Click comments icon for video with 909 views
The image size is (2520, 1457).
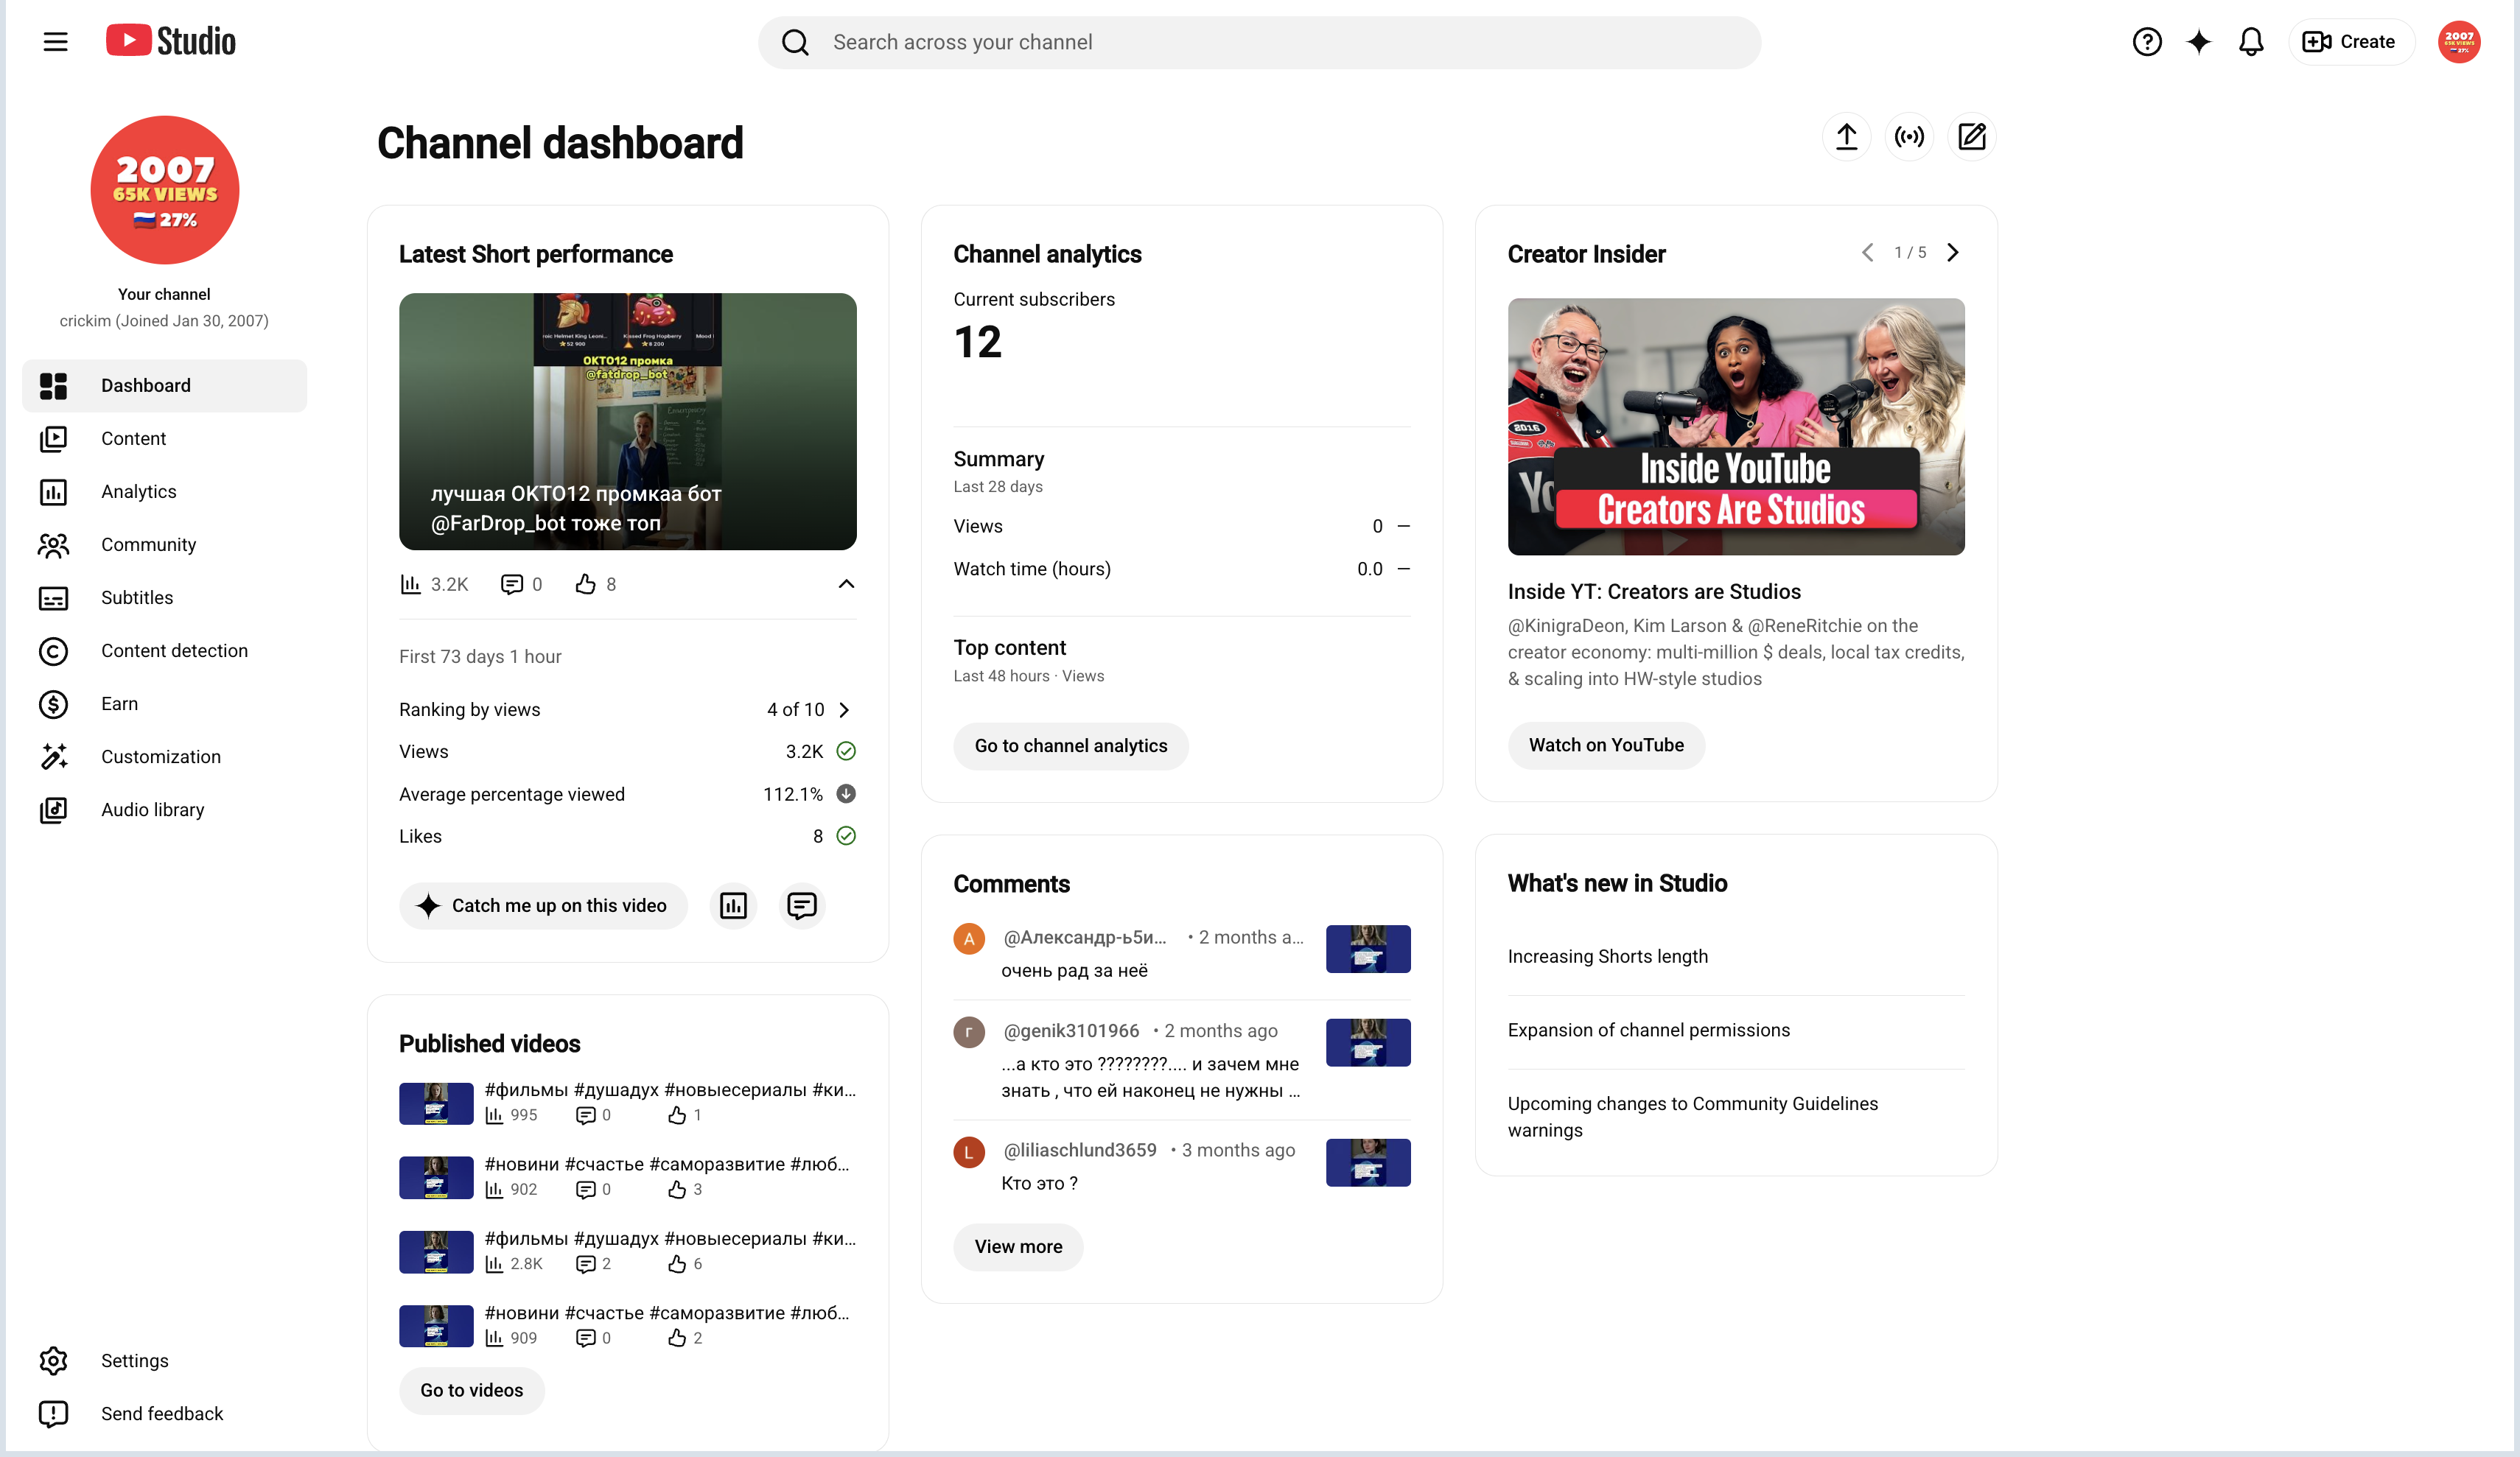[586, 1339]
